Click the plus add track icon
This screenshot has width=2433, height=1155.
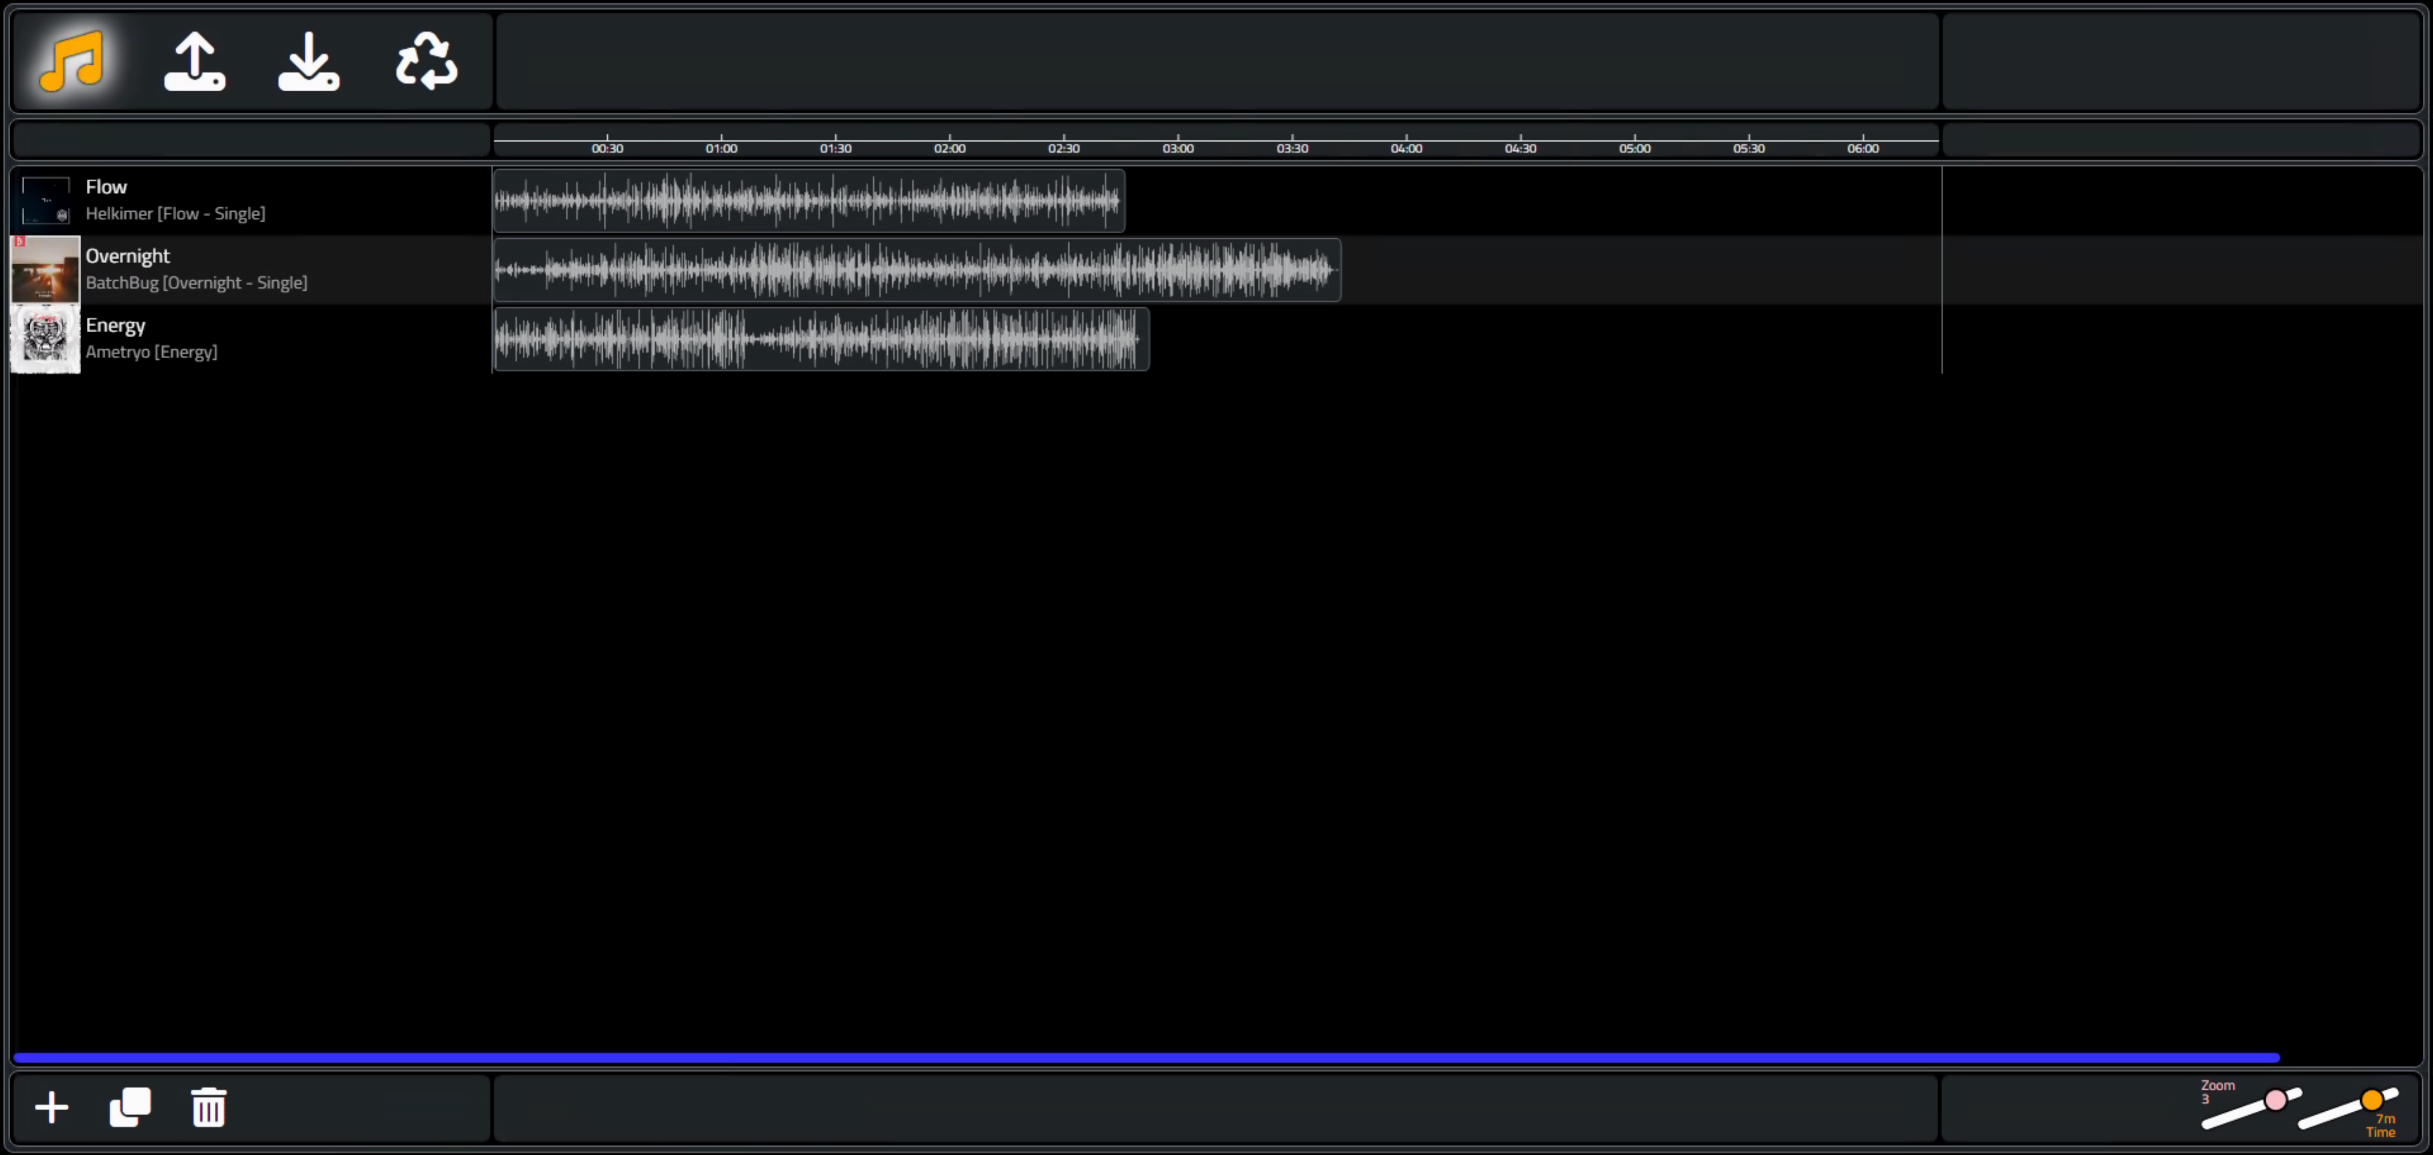pos(52,1107)
